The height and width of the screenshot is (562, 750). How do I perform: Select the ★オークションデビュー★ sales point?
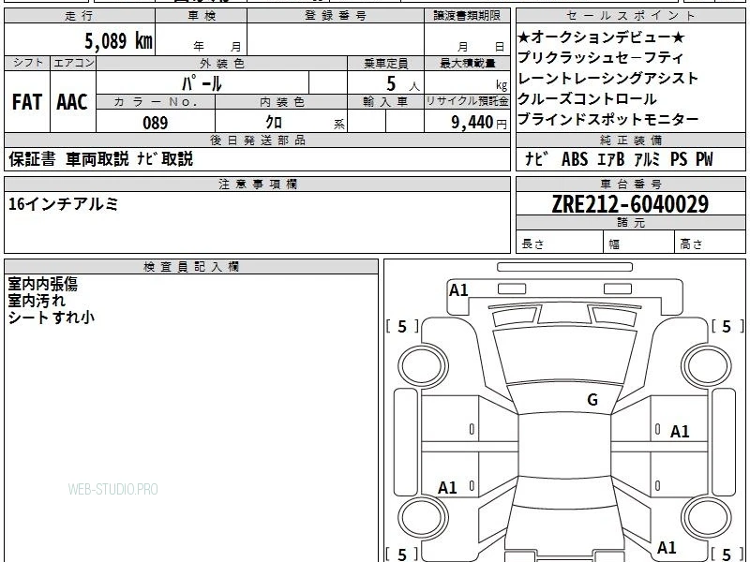pos(601,37)
